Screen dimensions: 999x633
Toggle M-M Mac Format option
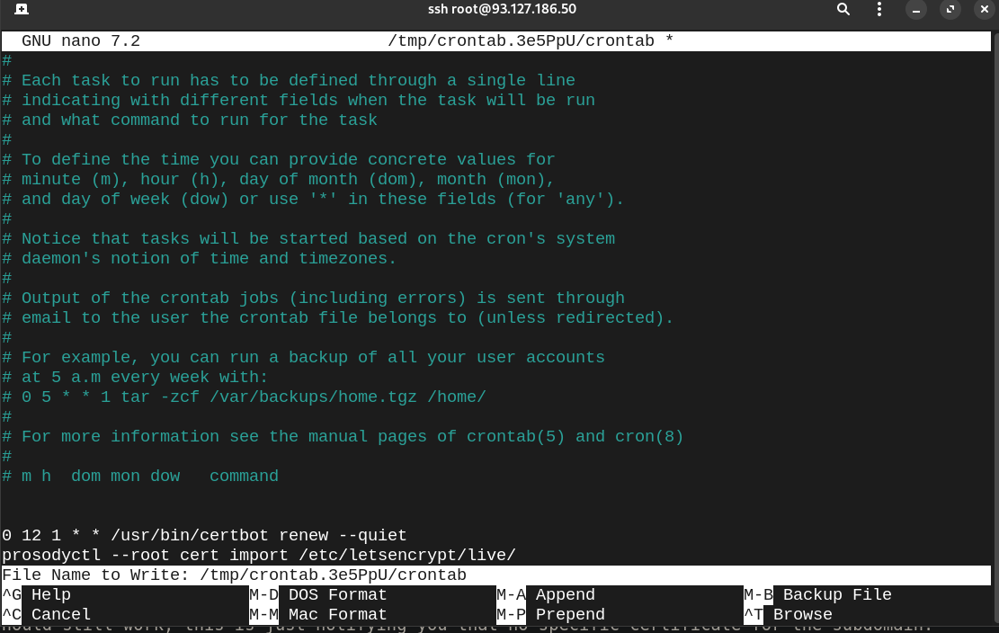click(318, 614)
